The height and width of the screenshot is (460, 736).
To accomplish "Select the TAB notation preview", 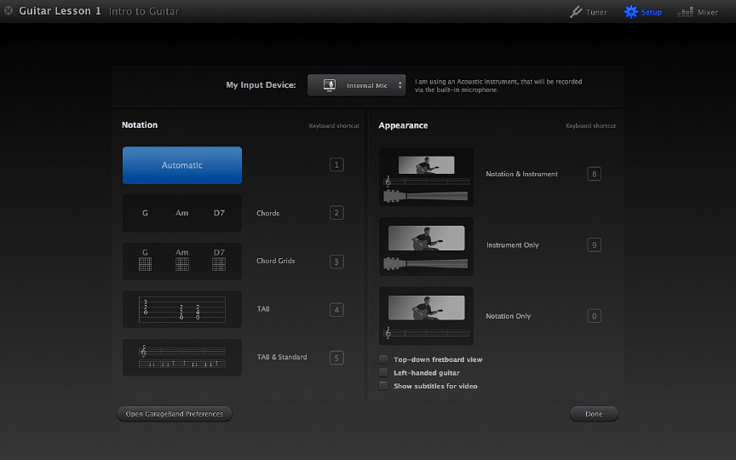I will click(x=182, y=309).
